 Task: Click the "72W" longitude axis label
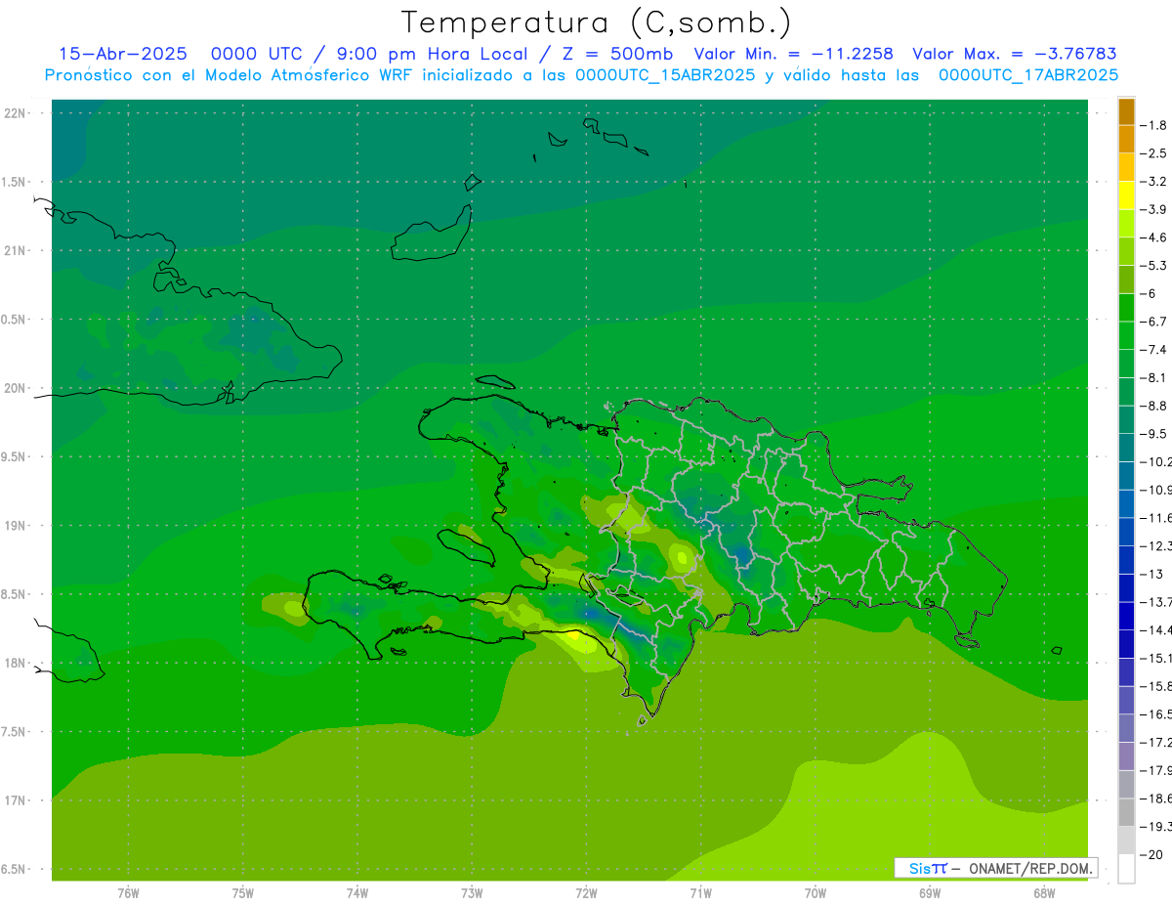586,892
